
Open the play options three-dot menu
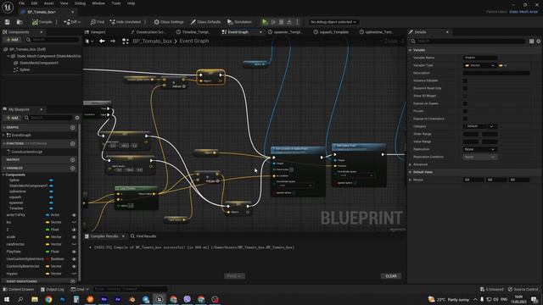pyautogui.click(x=297, y=22)
